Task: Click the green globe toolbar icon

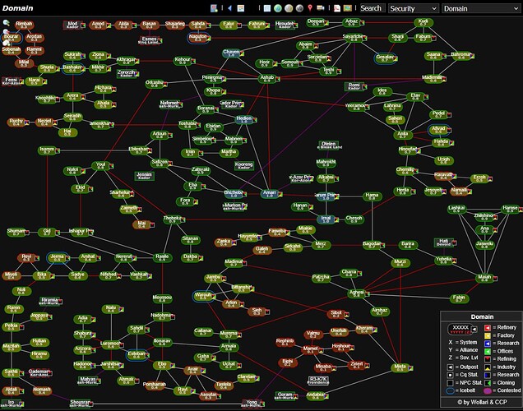Action: pos(277,8)
